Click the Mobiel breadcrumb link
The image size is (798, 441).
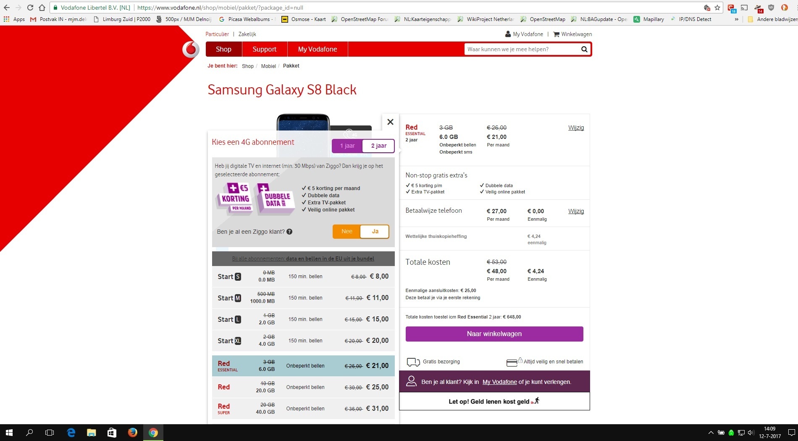(x=268, y=66)
